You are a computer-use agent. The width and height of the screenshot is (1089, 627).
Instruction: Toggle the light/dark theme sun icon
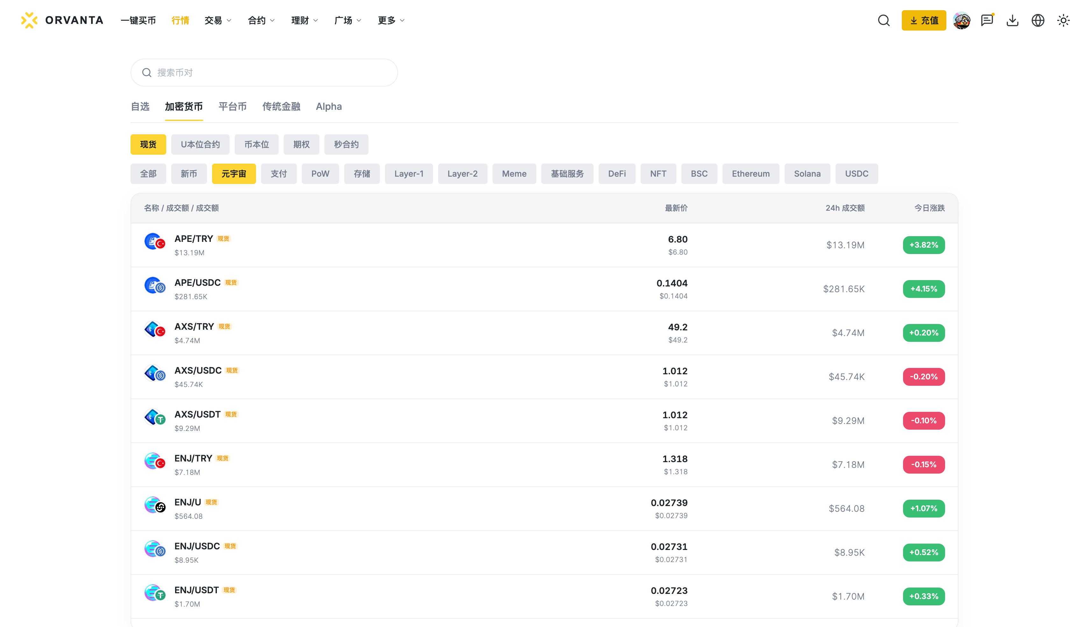(x=1063, y=20)
